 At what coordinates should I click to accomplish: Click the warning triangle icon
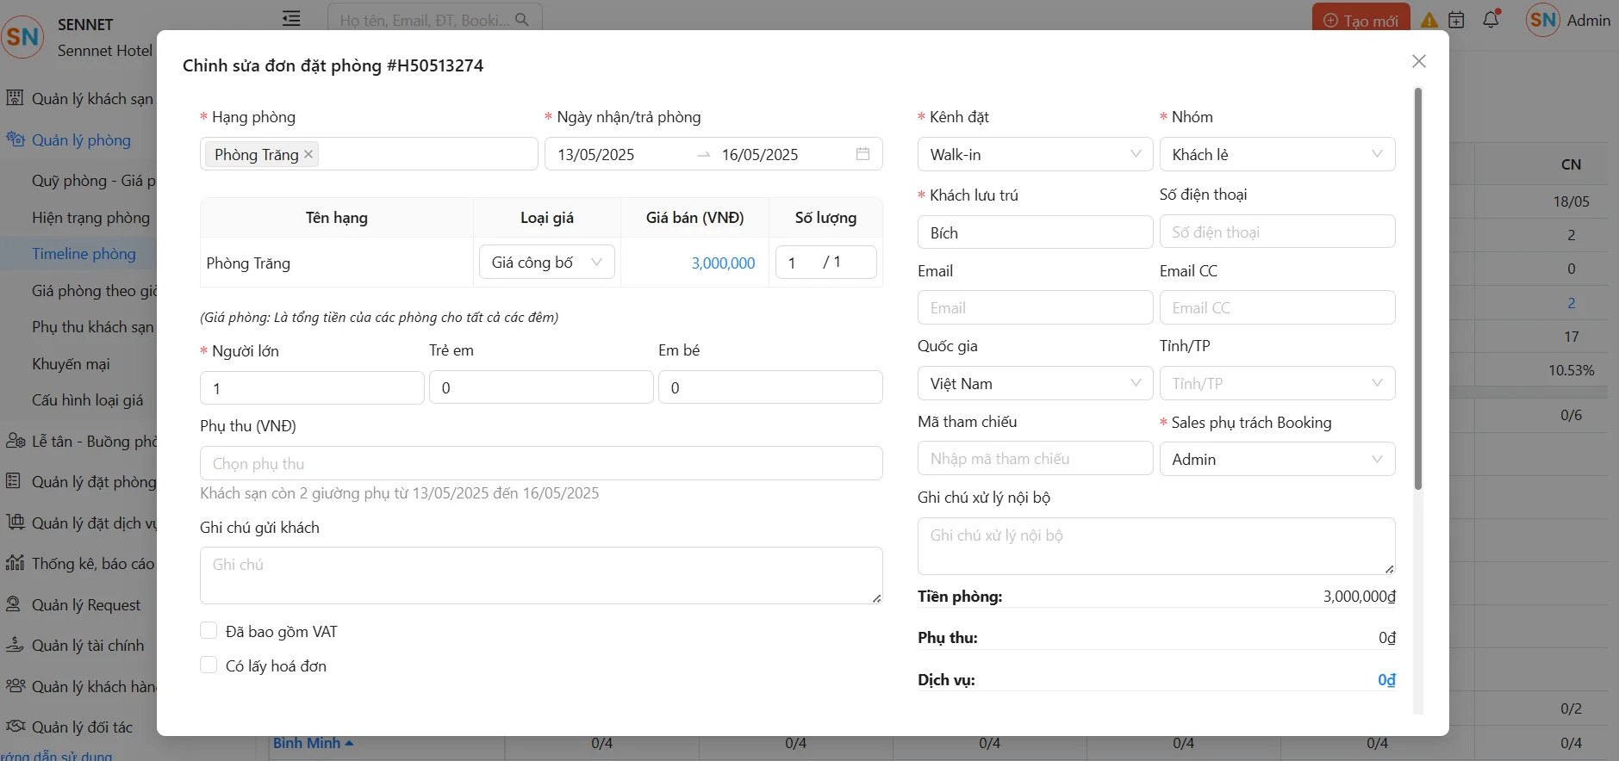(x=1429, y=20)
